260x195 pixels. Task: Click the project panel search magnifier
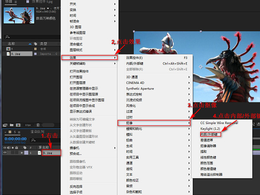tap(7, 37)
